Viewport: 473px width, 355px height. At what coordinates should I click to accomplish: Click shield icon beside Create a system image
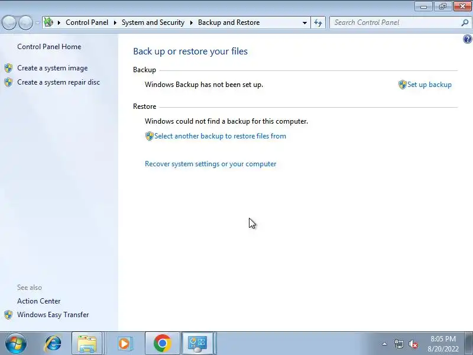tap(8, 68)
